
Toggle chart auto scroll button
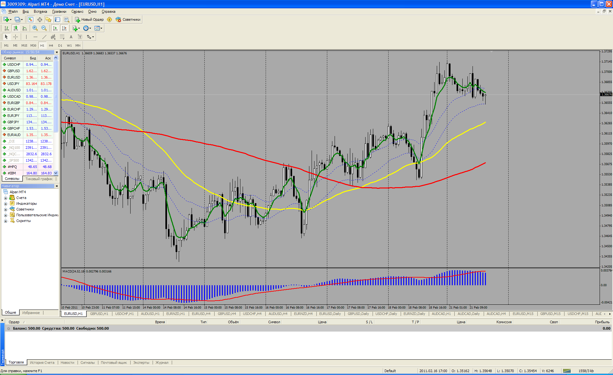tap(55, 28)
